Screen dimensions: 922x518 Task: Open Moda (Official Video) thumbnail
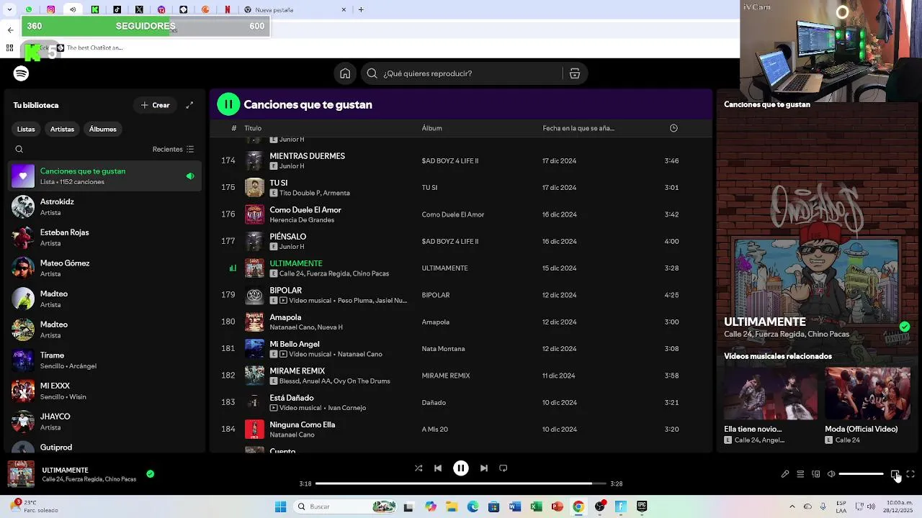coord(867,394)
